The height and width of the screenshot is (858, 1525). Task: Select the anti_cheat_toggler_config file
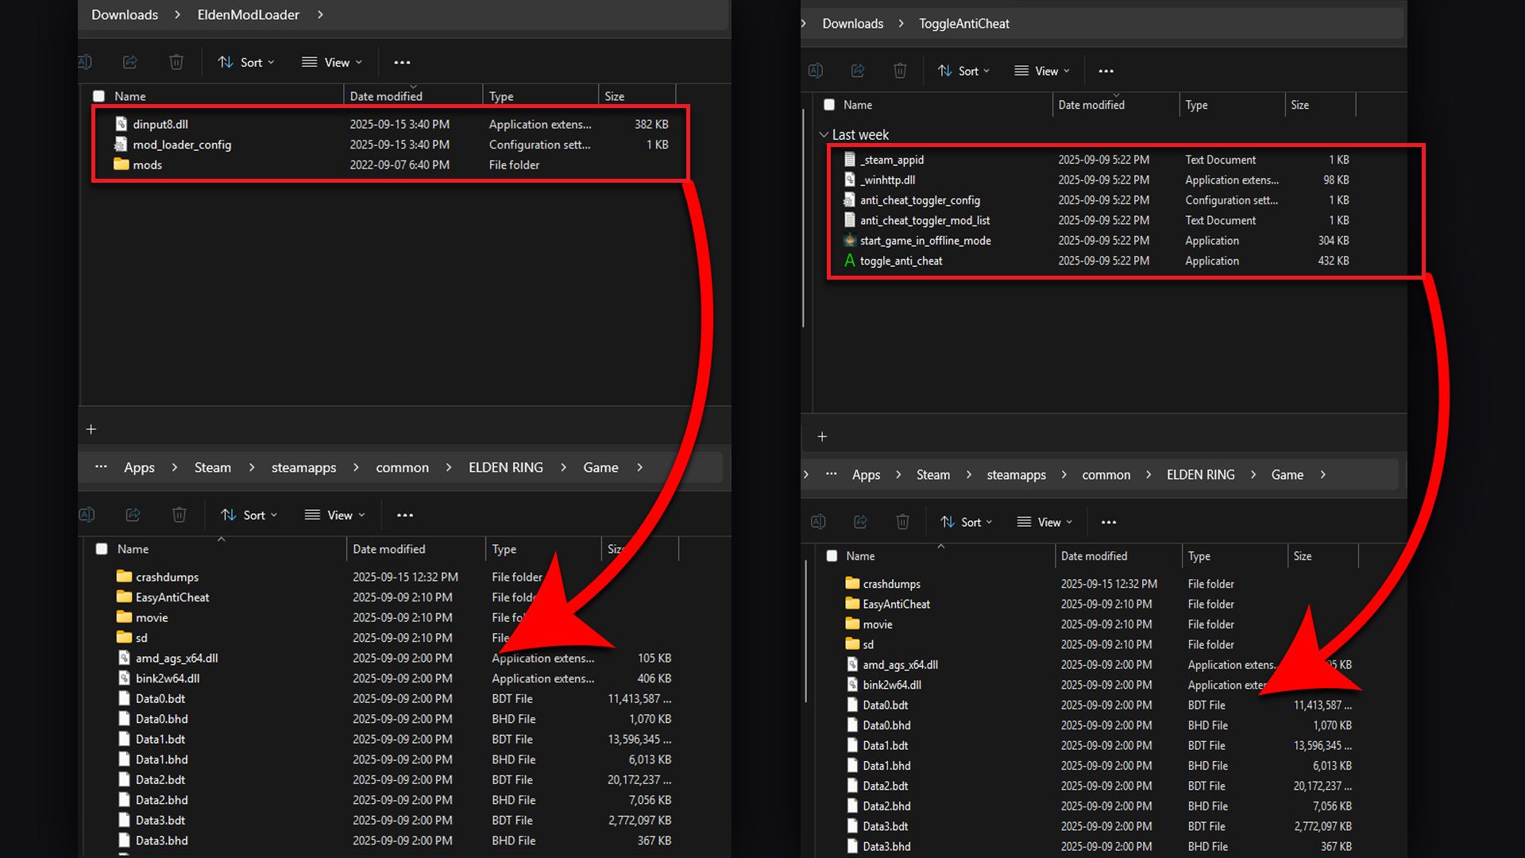click(920, 200)
